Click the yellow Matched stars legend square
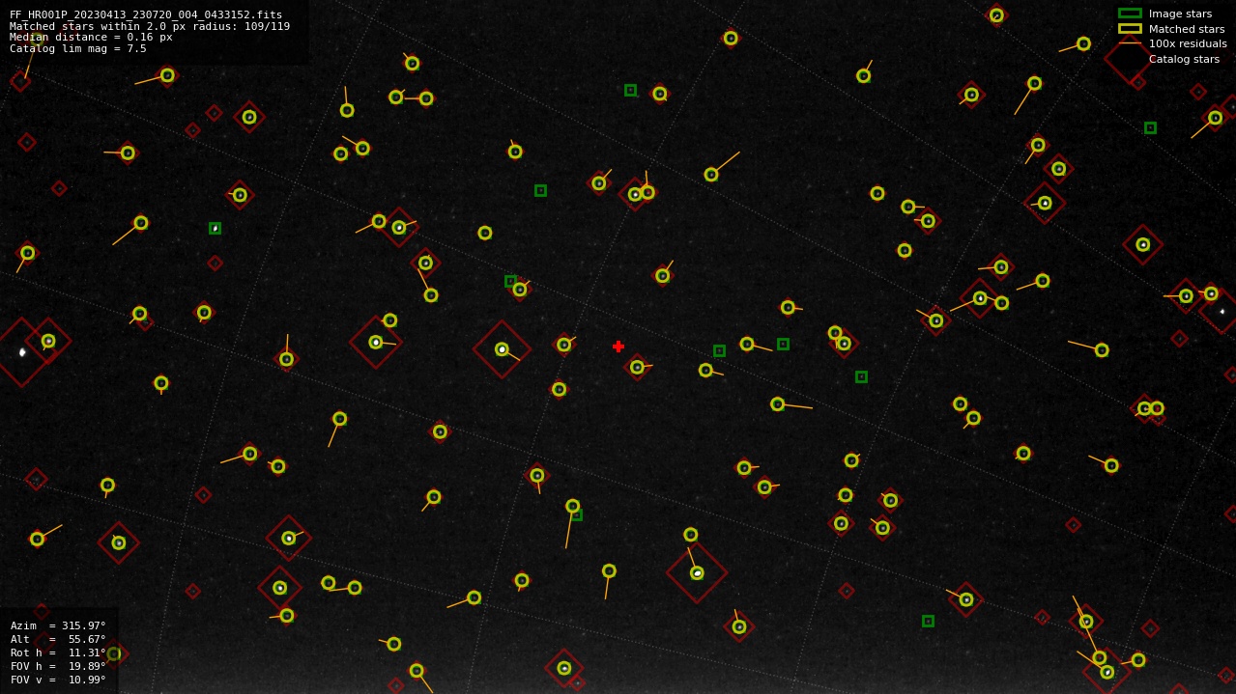 click(1130, 29)
